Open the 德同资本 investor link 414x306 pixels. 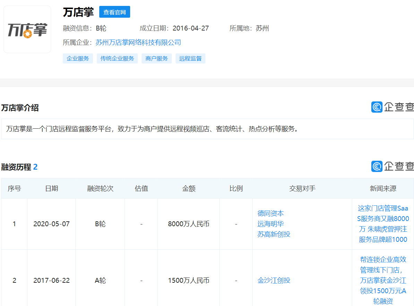[x=270, y=213]
